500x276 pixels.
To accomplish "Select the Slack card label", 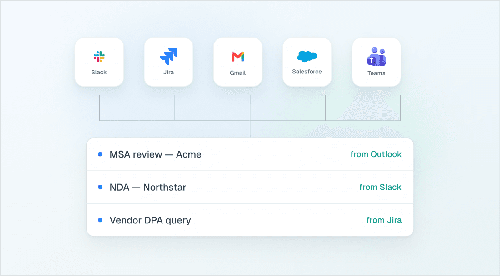I will (99, 72).
